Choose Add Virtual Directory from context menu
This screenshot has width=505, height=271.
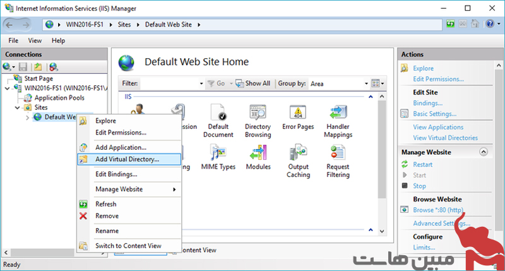point(129,159)
